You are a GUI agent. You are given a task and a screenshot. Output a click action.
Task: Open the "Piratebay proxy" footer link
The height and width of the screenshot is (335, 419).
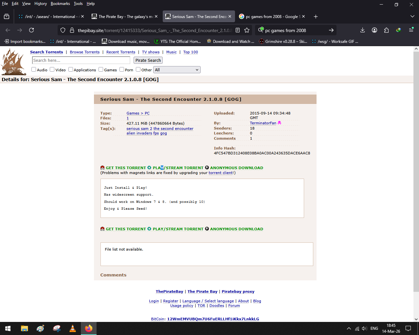[238, 291]
